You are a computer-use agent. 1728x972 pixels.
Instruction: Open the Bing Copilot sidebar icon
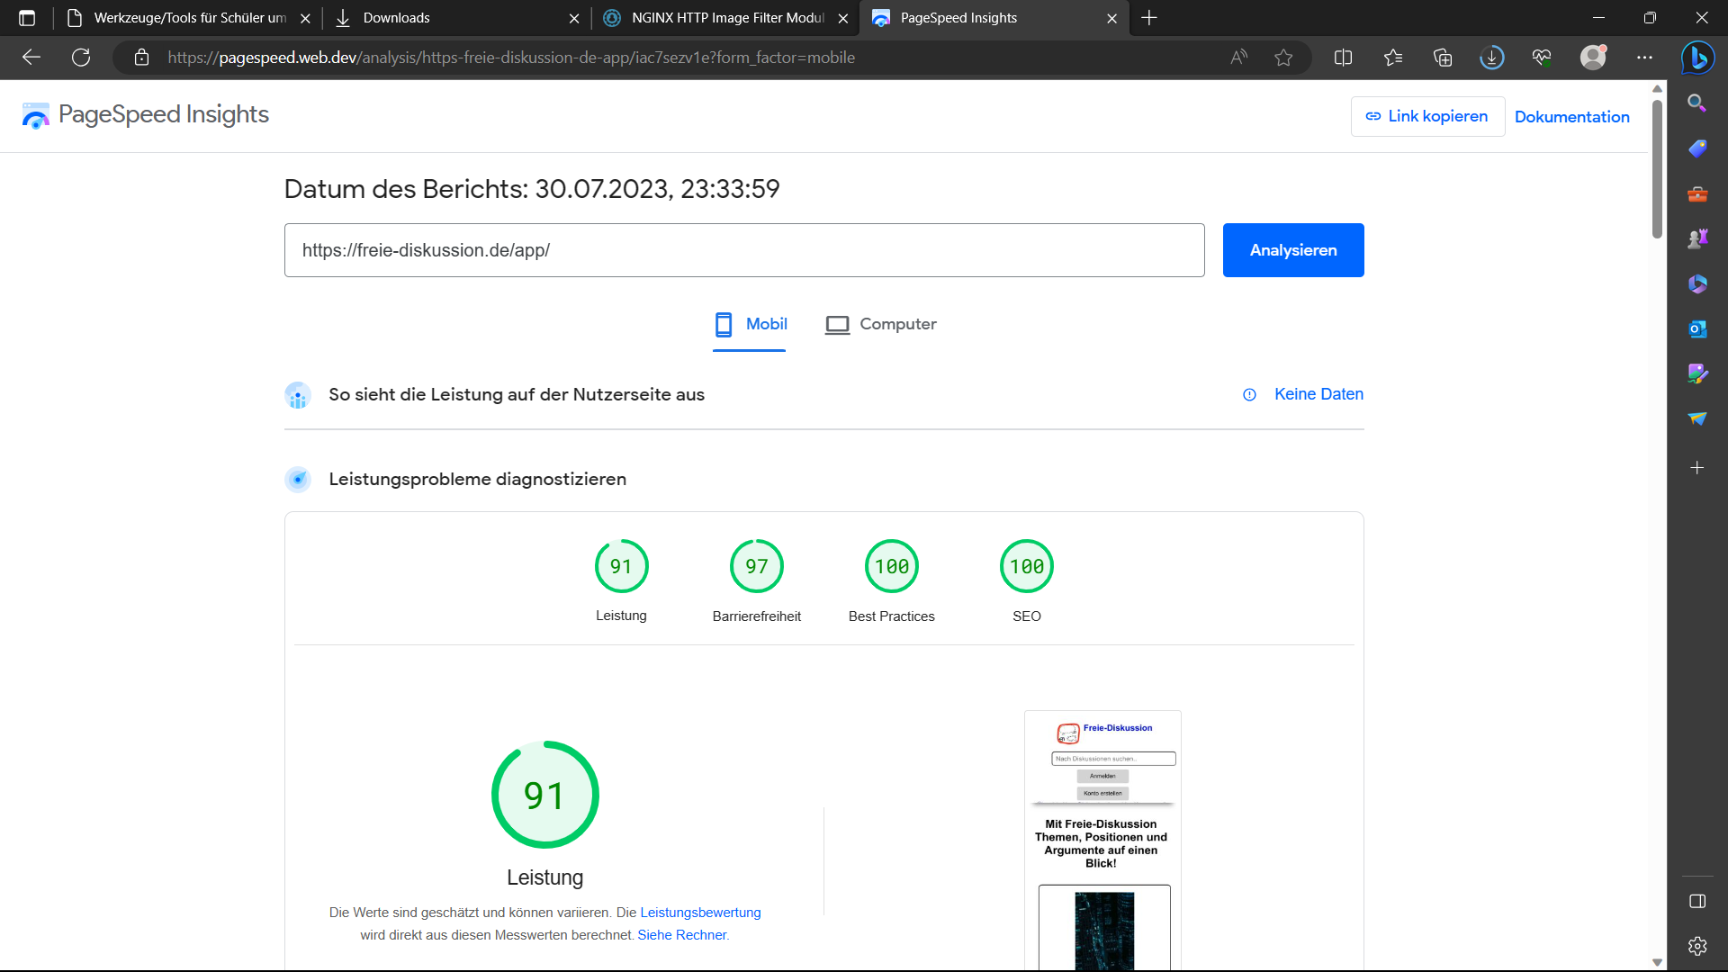pos(1697,58)
